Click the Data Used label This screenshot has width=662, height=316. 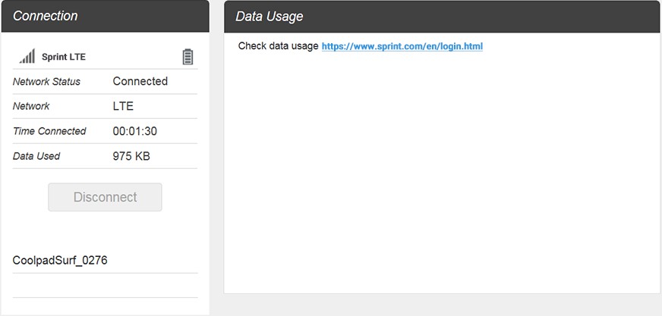[x=36, y=156]
